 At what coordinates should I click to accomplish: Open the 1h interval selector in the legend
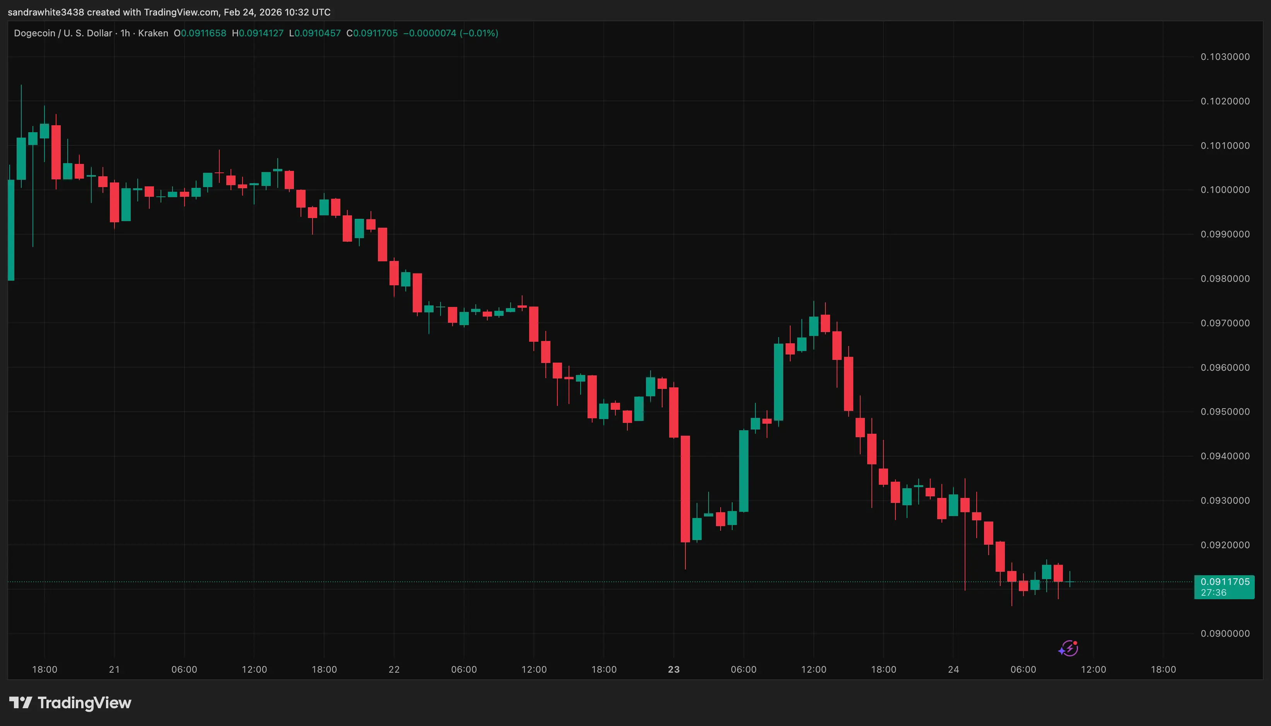[125, 33]
